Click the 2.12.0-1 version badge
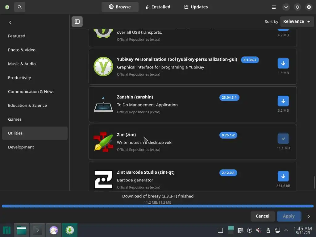This screenshot has width=316, height=237. click(228, 173)
